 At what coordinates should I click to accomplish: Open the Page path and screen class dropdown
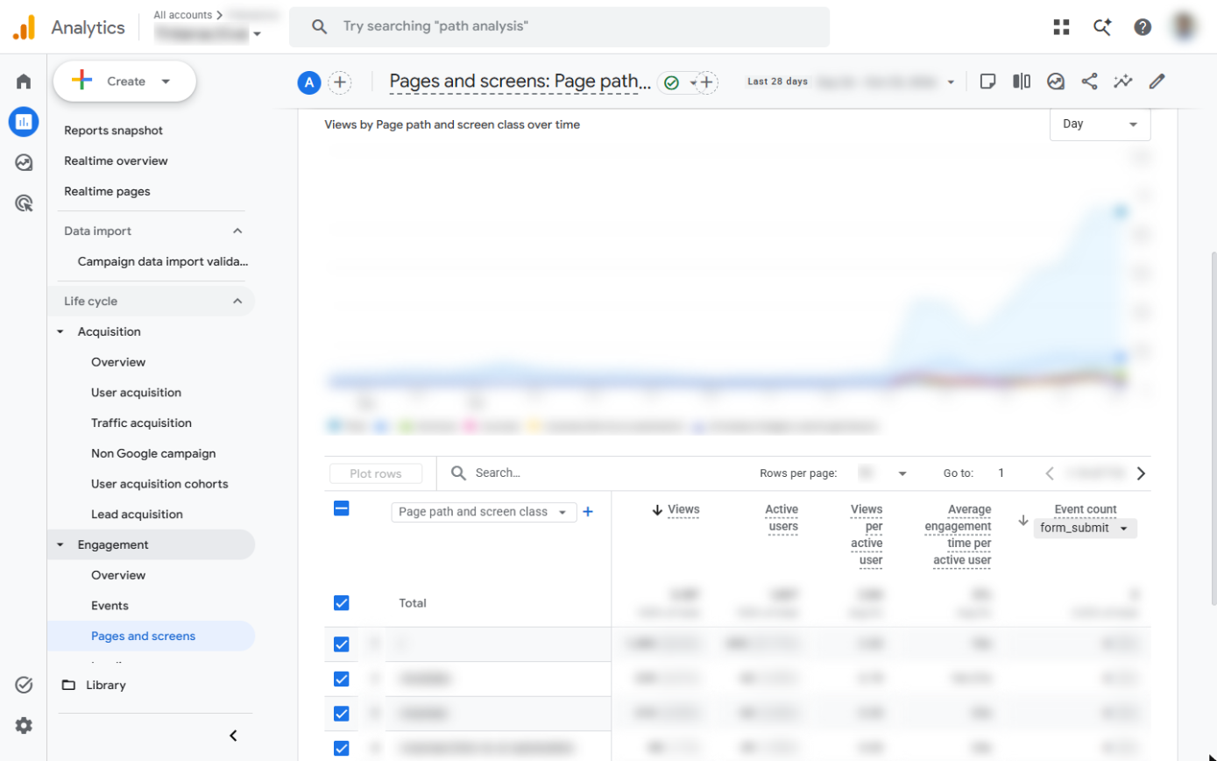coord(484,512)
